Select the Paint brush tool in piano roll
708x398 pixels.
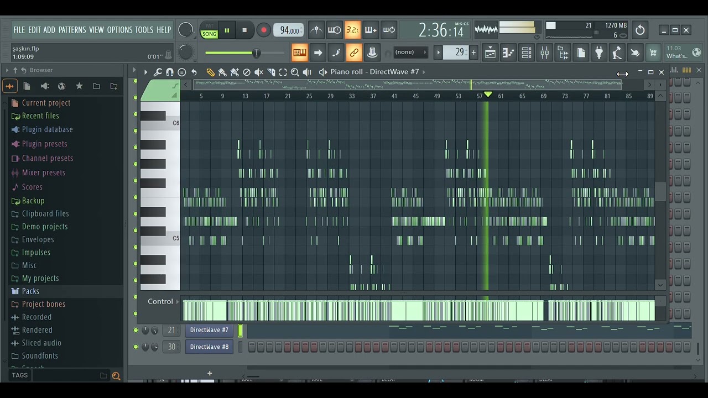tap(222, 72)
